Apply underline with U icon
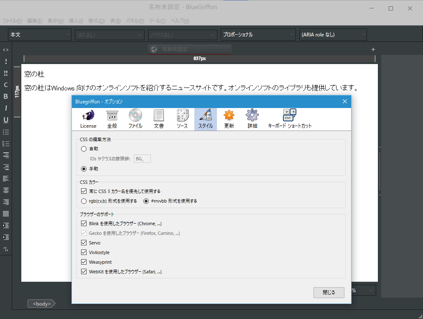 pos(6,120)
